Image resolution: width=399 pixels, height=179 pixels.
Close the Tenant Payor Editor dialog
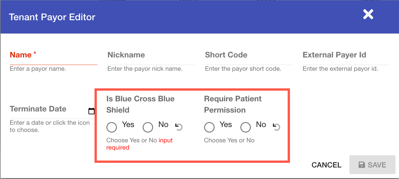point(368,14)
